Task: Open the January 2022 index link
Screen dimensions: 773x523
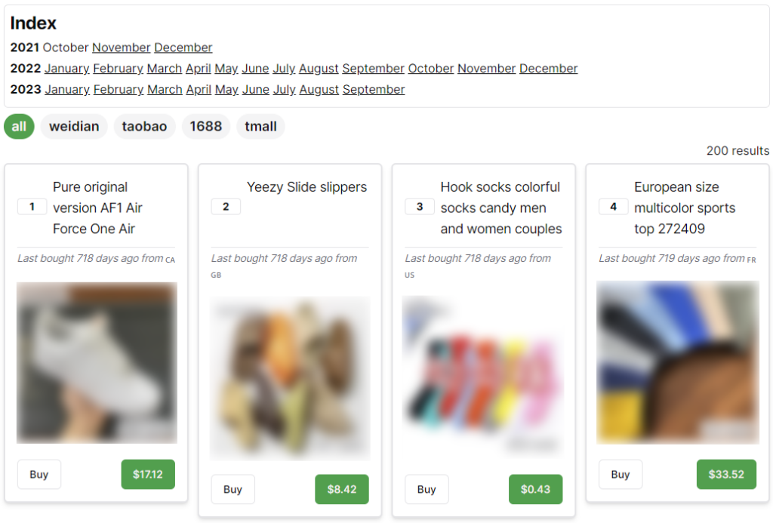Action: 67,69
